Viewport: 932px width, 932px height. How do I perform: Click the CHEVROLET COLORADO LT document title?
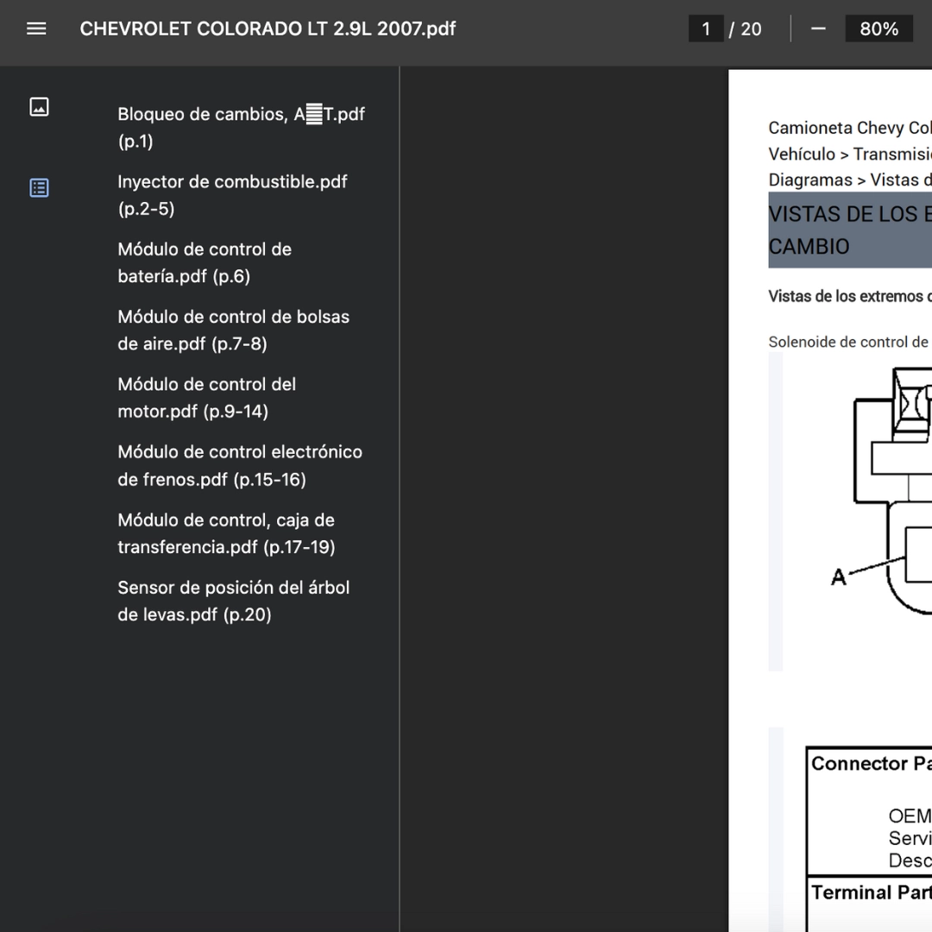click(268, 28)
